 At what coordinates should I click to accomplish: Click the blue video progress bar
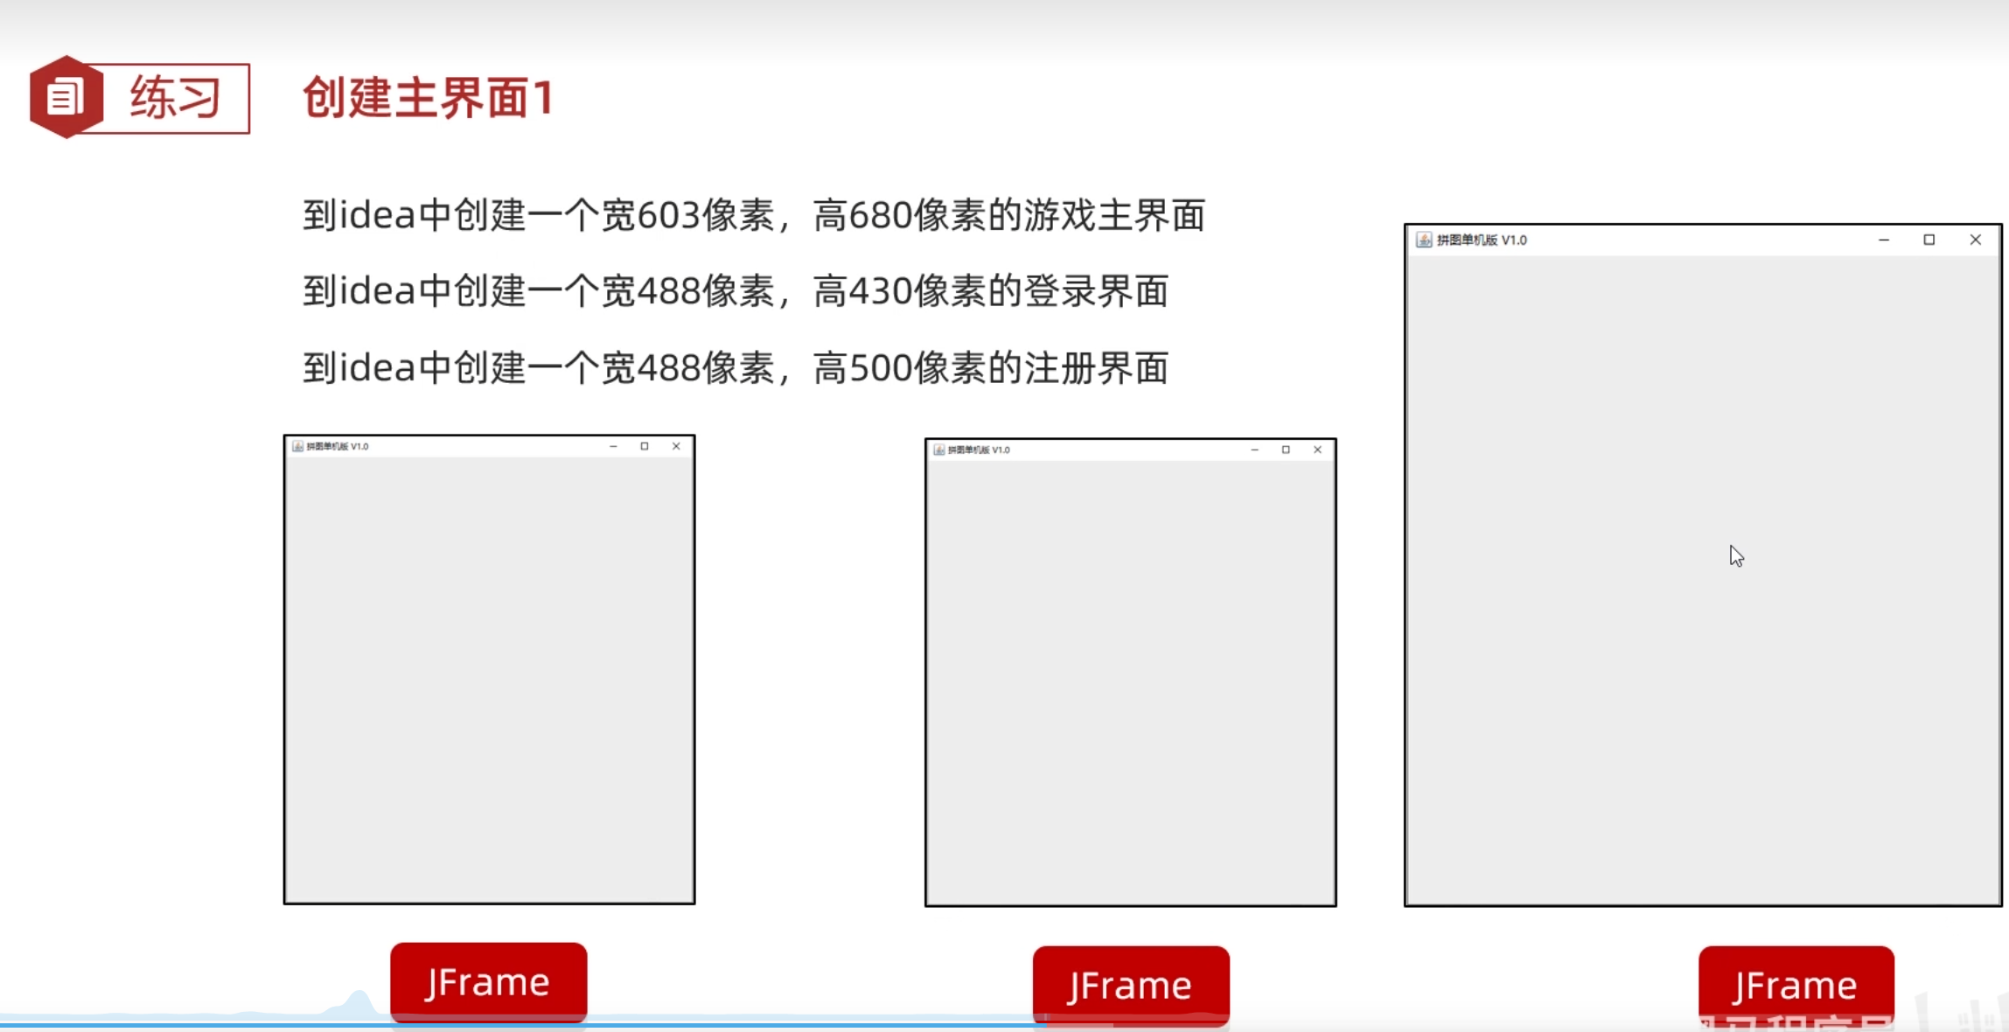(x=525, y=1024)
